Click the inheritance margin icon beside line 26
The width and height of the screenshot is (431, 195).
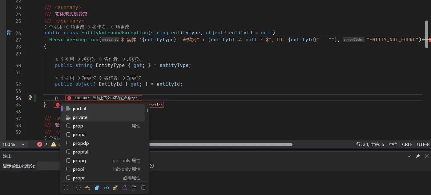[9, 33]
